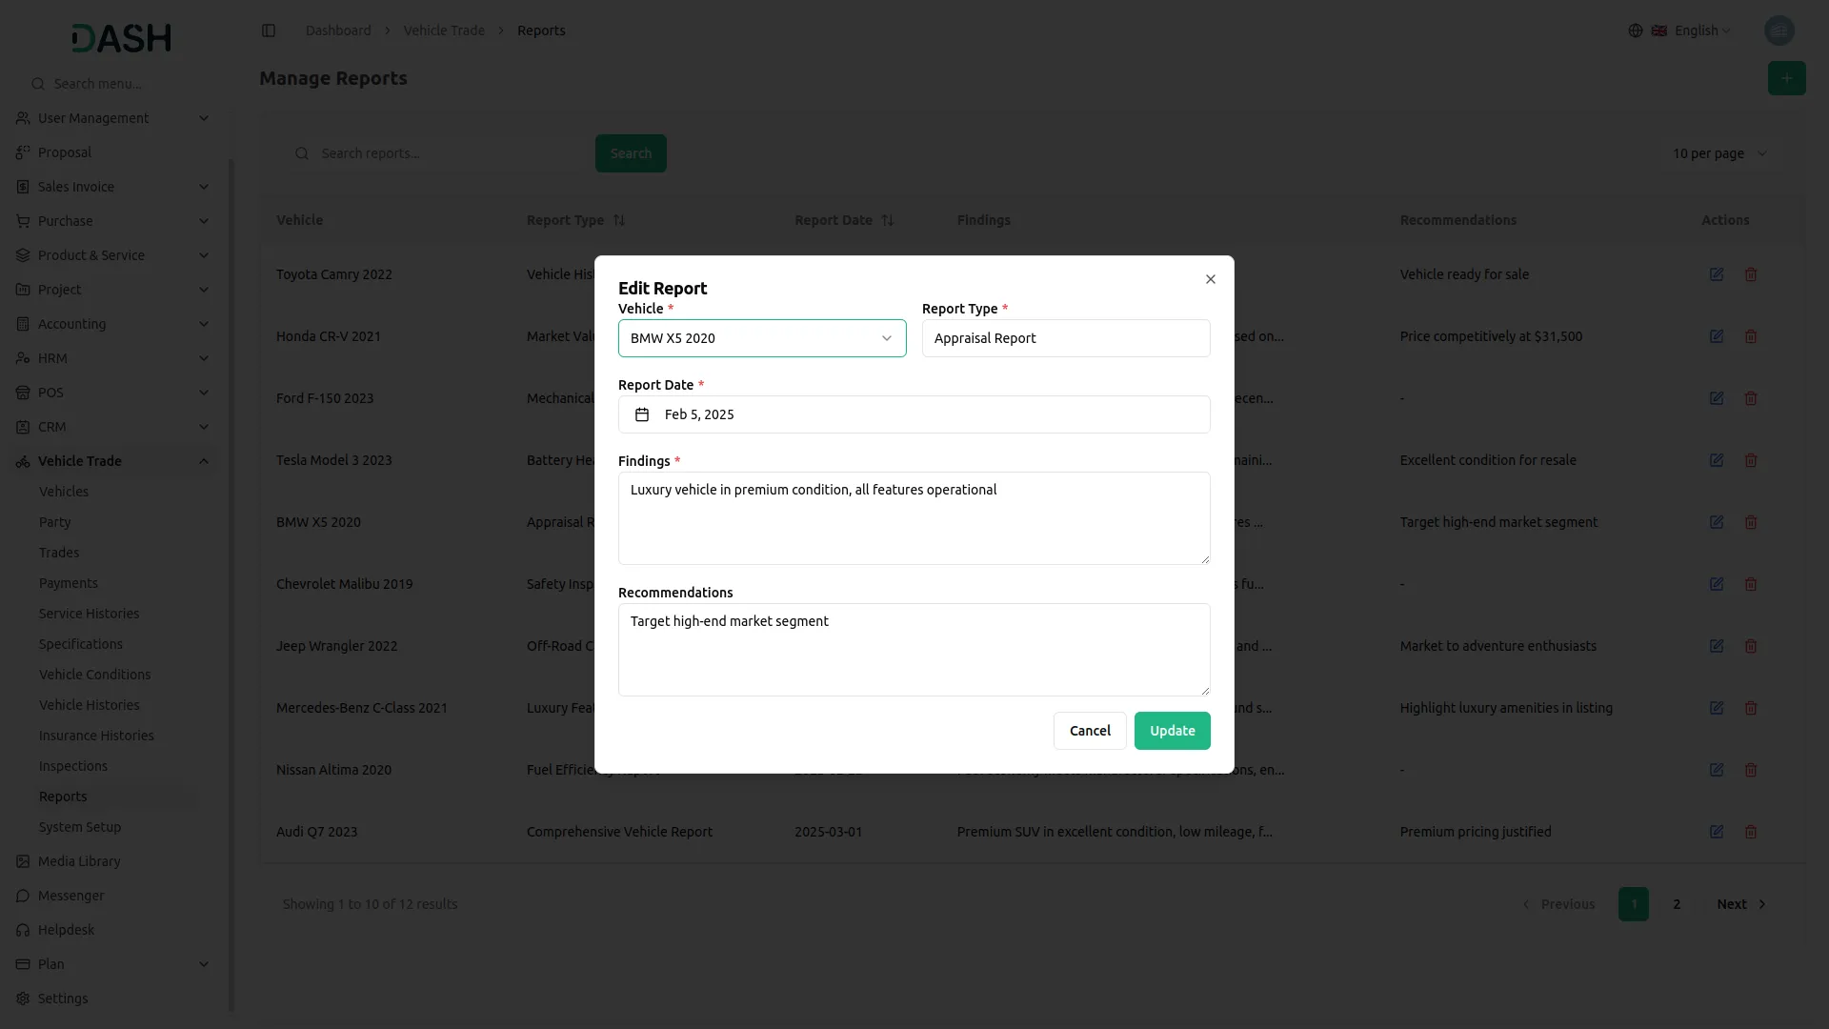The image size is (1829, 1029).
Task: Toggle the sidebar collapse icon
Action: tap(269, 30)
